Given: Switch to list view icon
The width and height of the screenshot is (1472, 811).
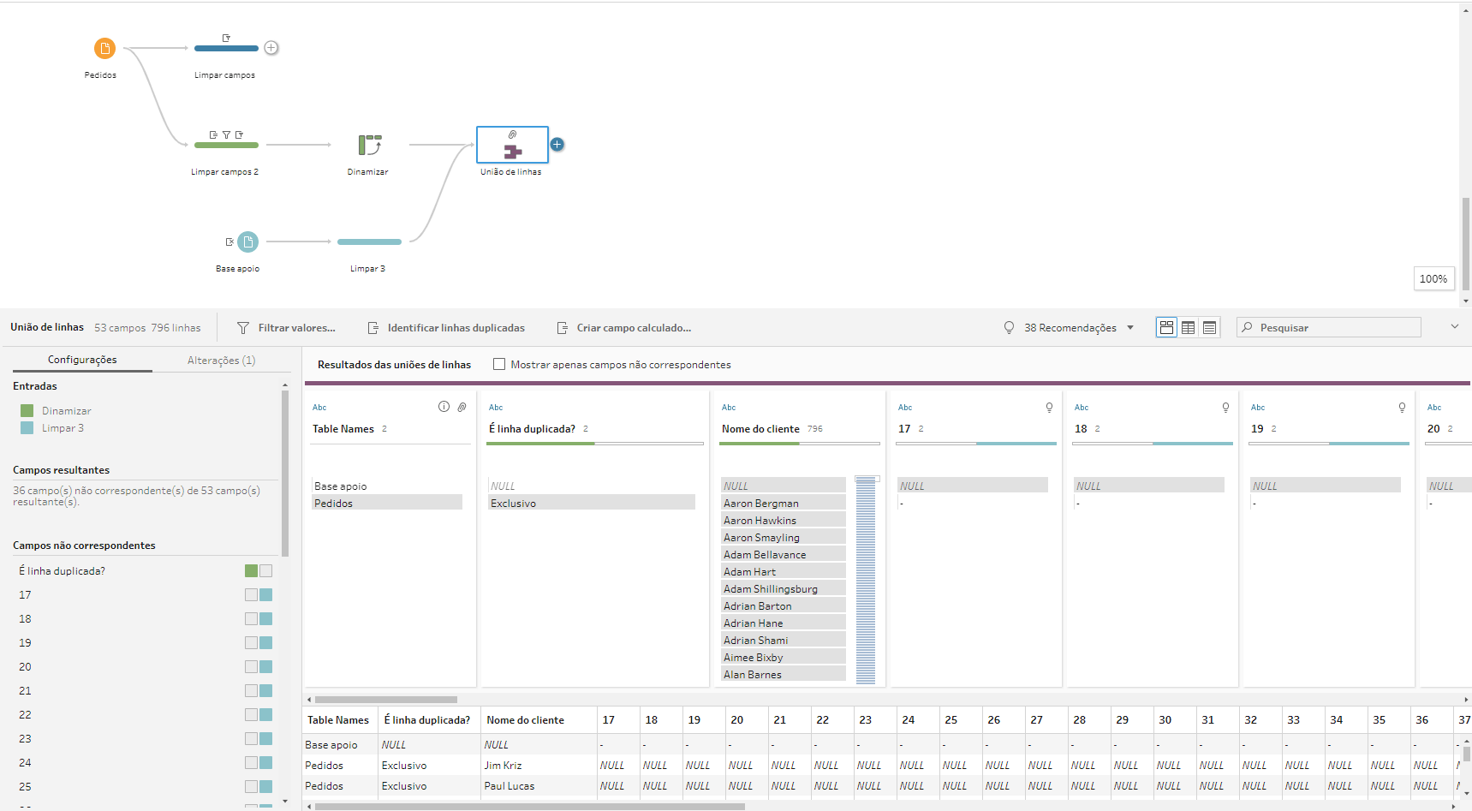Looking at the screenshot, I should tap(1209, 328).
